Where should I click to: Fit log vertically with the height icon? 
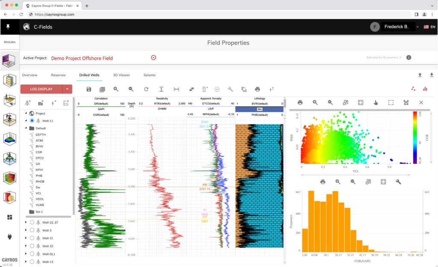[161, 89]
